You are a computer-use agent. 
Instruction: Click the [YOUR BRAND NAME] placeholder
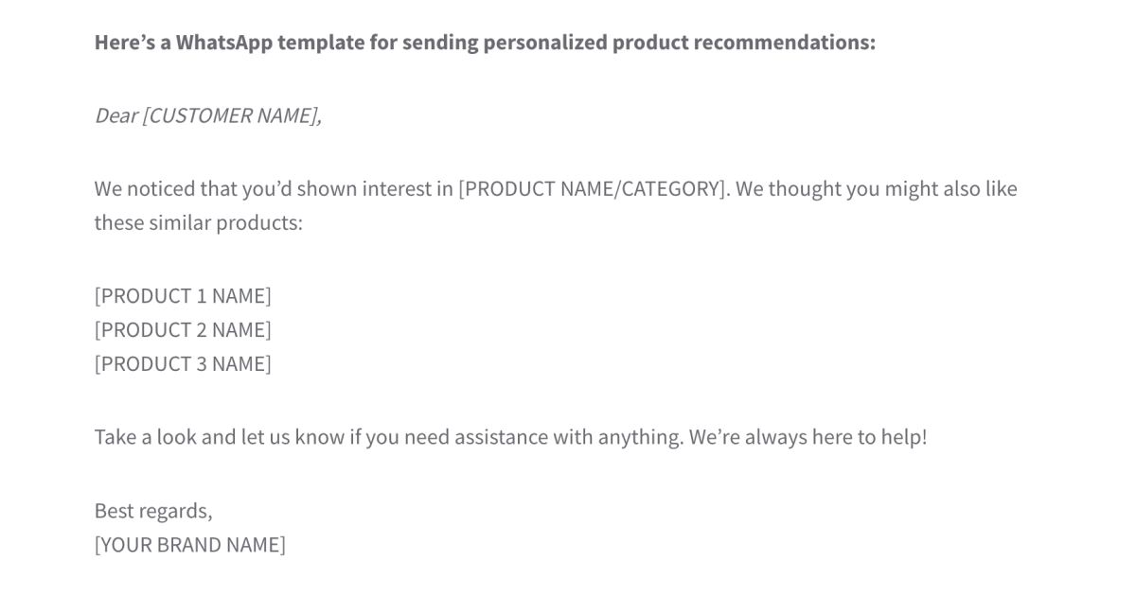[189, 545]
